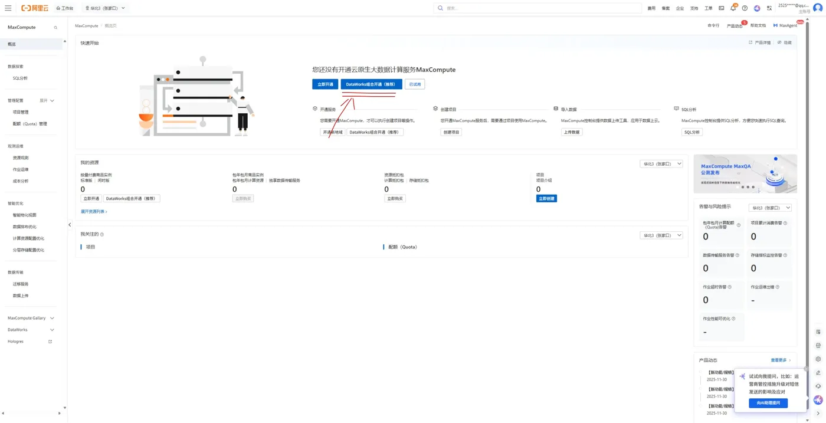Open the support headset icon in right toolbar

[x=818, y=386]
